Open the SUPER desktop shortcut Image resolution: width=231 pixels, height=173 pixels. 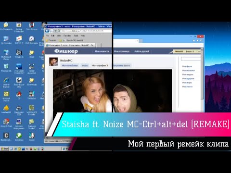pos(19,40)
